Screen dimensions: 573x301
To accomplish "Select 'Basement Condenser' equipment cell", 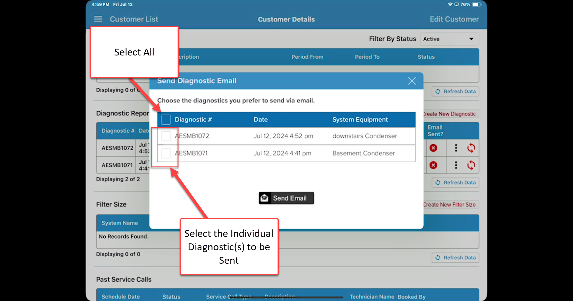I will tap(363, 153).
